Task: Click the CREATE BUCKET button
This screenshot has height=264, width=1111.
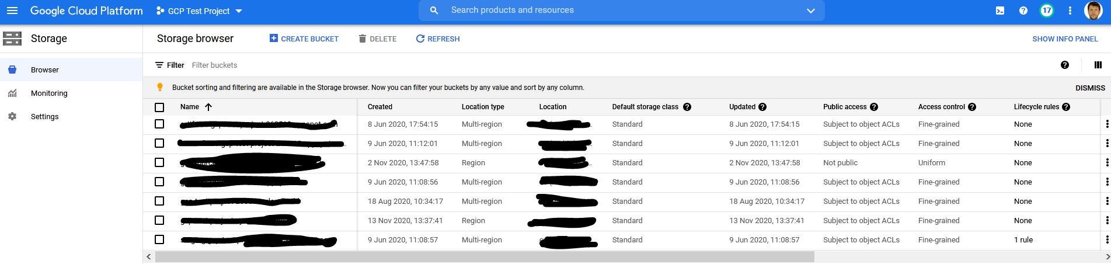Action: coord(304,39)
